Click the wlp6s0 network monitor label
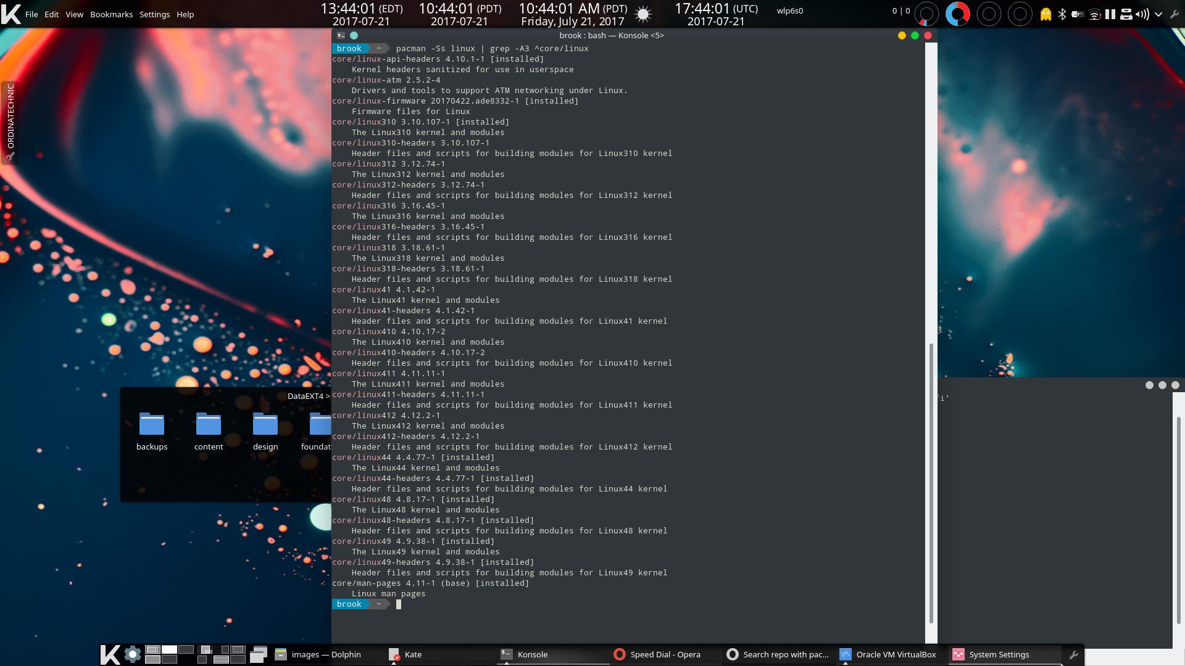 pyautogui.click(x=790, y=10)
